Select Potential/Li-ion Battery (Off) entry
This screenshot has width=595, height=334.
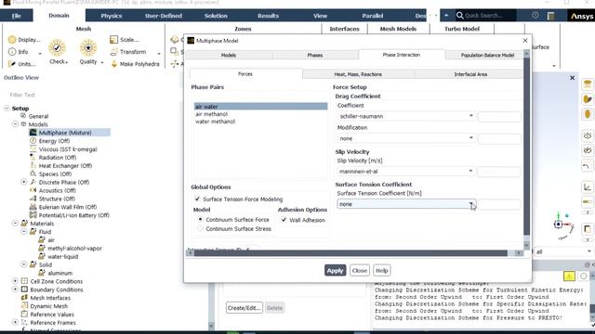coord(74,215)
